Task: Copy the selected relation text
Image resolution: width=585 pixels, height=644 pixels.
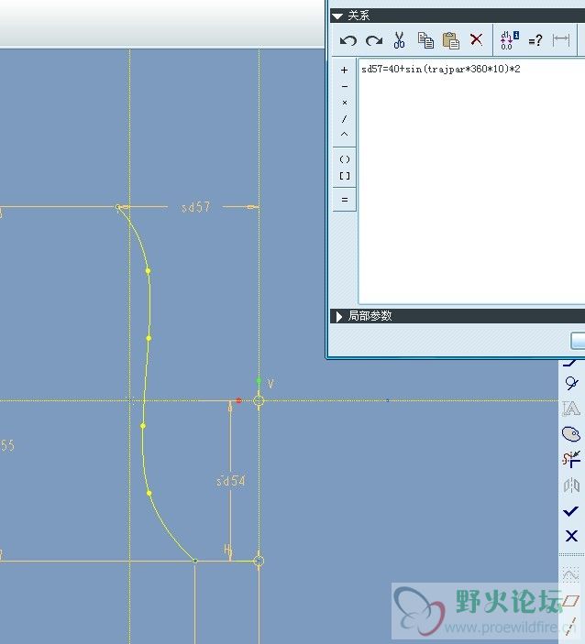Action: (x=425, y=40)
